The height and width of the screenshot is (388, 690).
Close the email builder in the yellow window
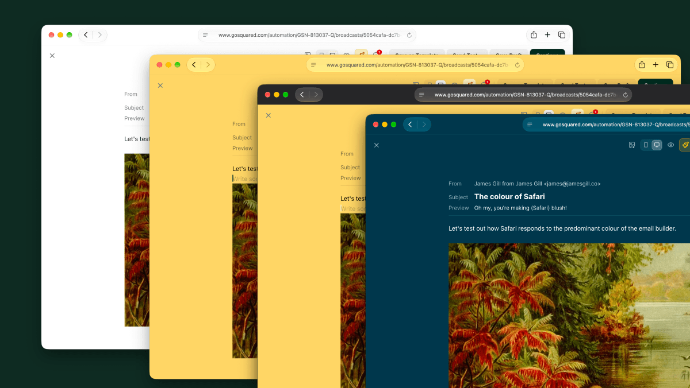160,86
